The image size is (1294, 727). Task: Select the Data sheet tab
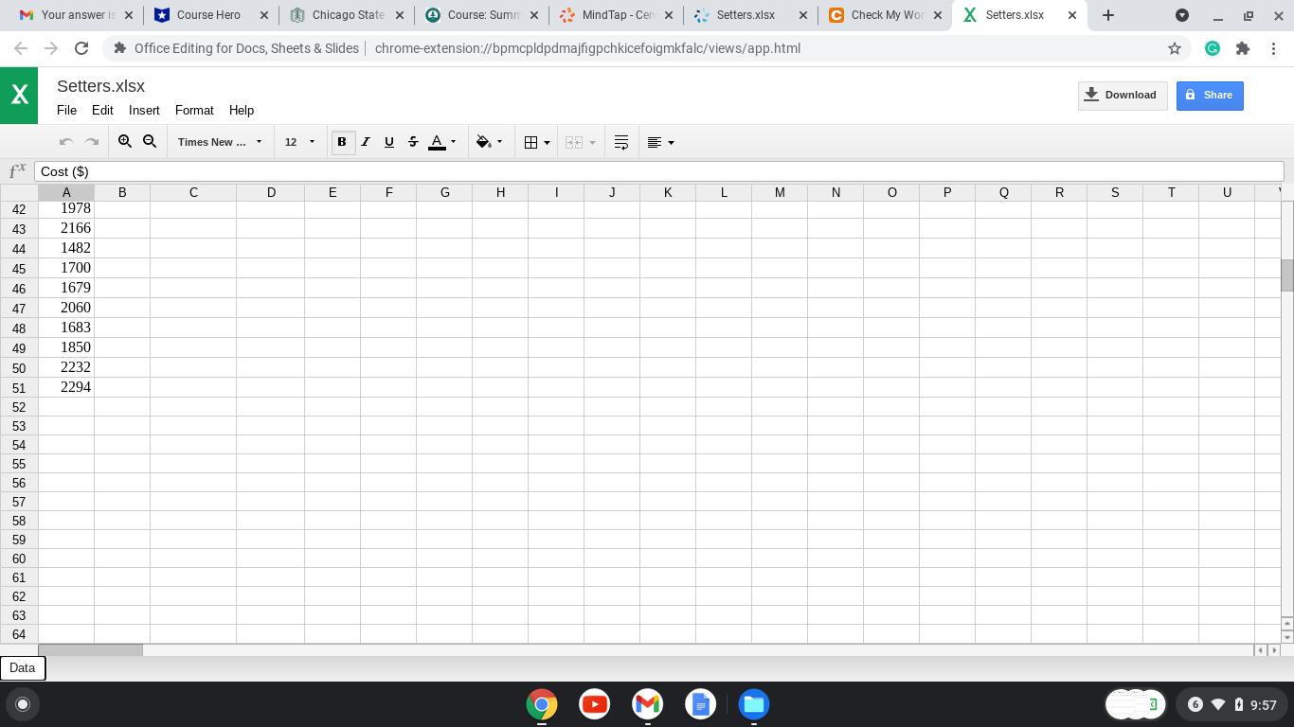pyautogui.click(x=23, y=668)
